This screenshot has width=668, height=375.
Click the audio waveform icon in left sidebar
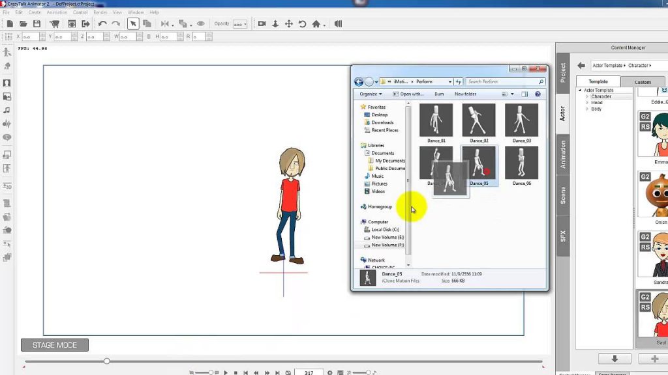[7, 124]
